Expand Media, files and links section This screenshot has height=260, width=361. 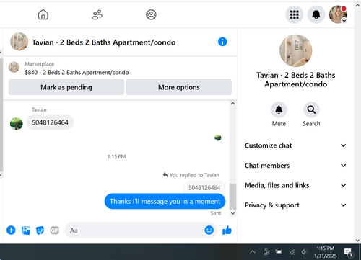(296, 185)
